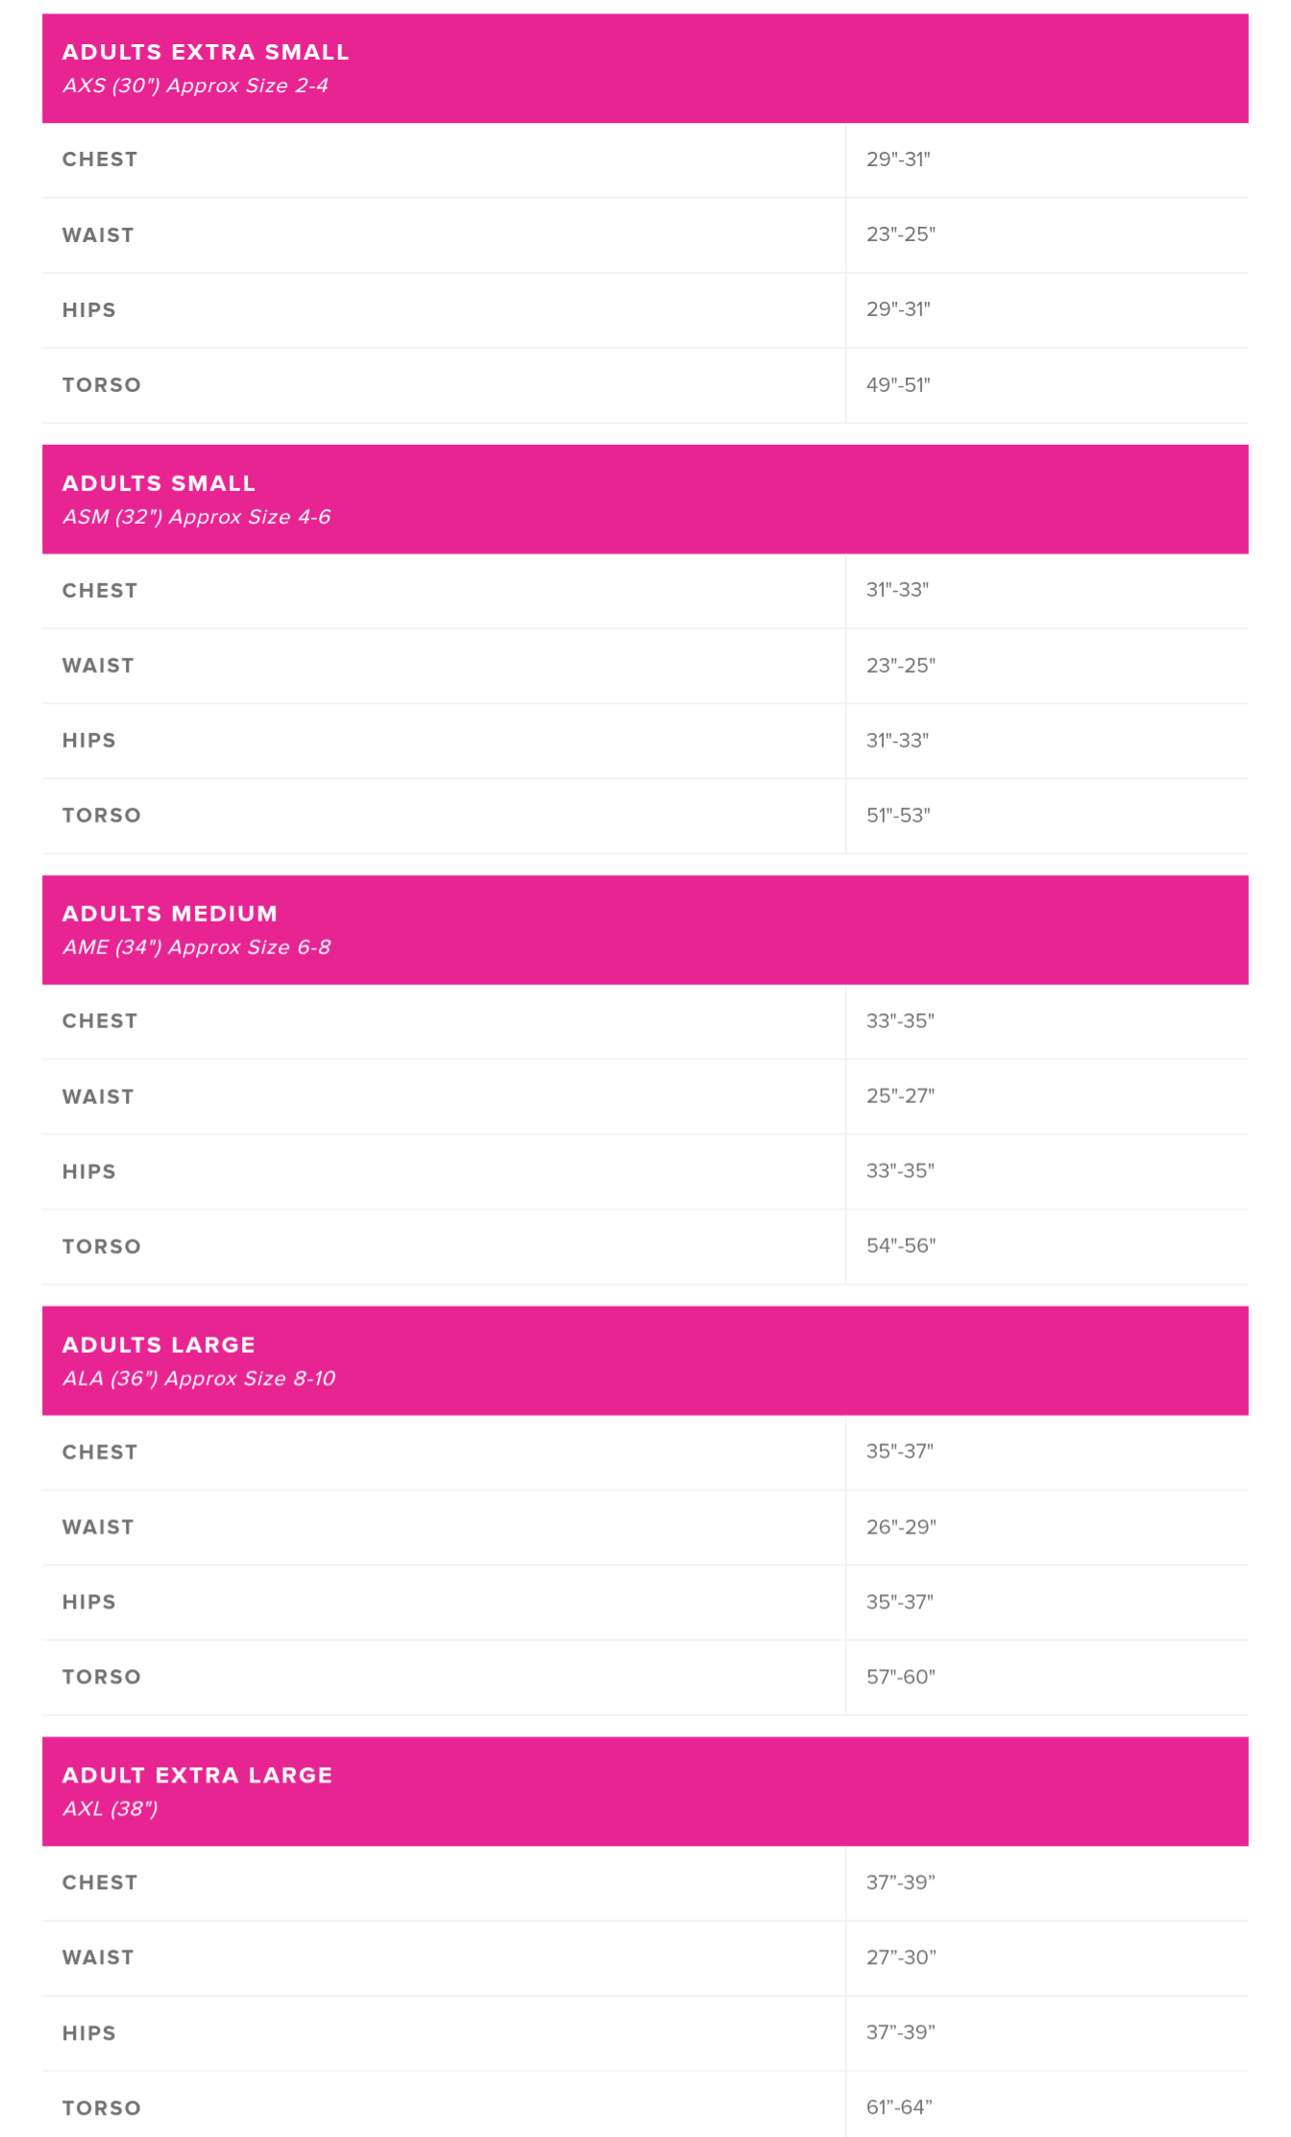This screenshot has width=1291, height=2137.
Task: Select the Adults Extra Small header banner
Action: 645,68
